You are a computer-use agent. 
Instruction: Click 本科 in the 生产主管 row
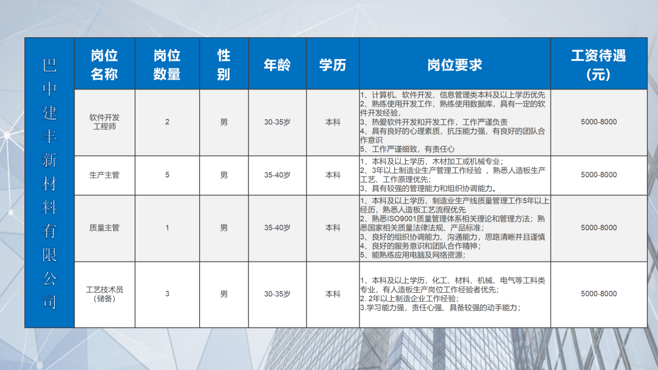pos(333,175)
